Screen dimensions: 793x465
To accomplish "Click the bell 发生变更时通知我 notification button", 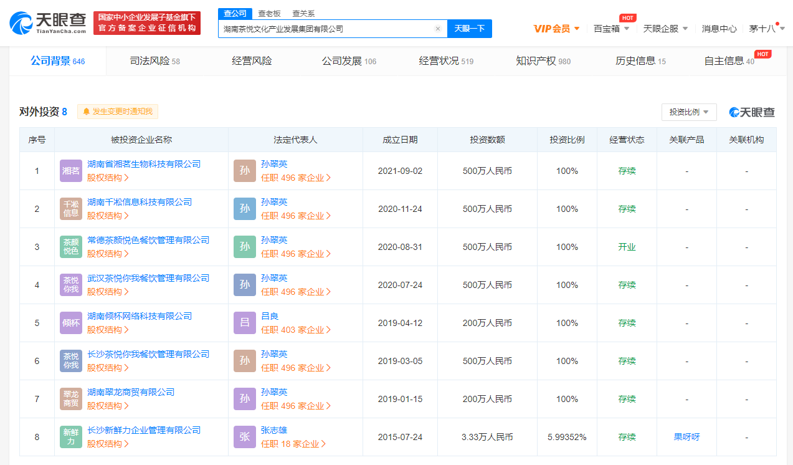I will point(118,112).
